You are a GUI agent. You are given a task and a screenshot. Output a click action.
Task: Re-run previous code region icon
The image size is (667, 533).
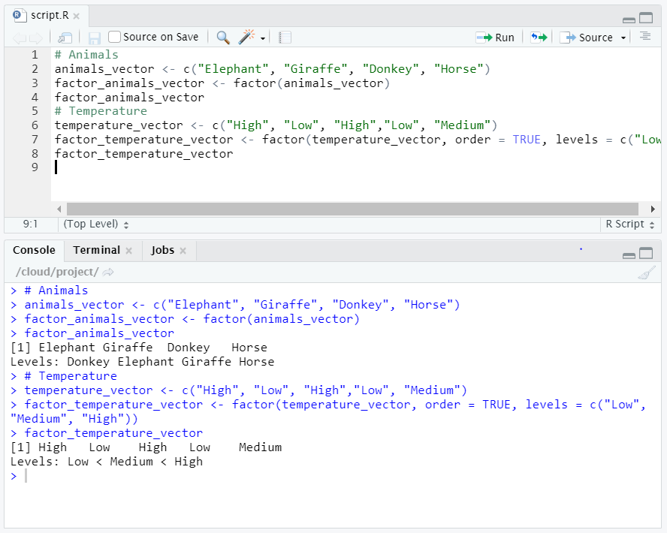(x=539, y=38)
